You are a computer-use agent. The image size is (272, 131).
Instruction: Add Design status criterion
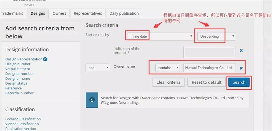16,83
